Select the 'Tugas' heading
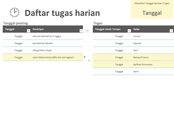This screenshot has height=133, width=174. (98, 23)
